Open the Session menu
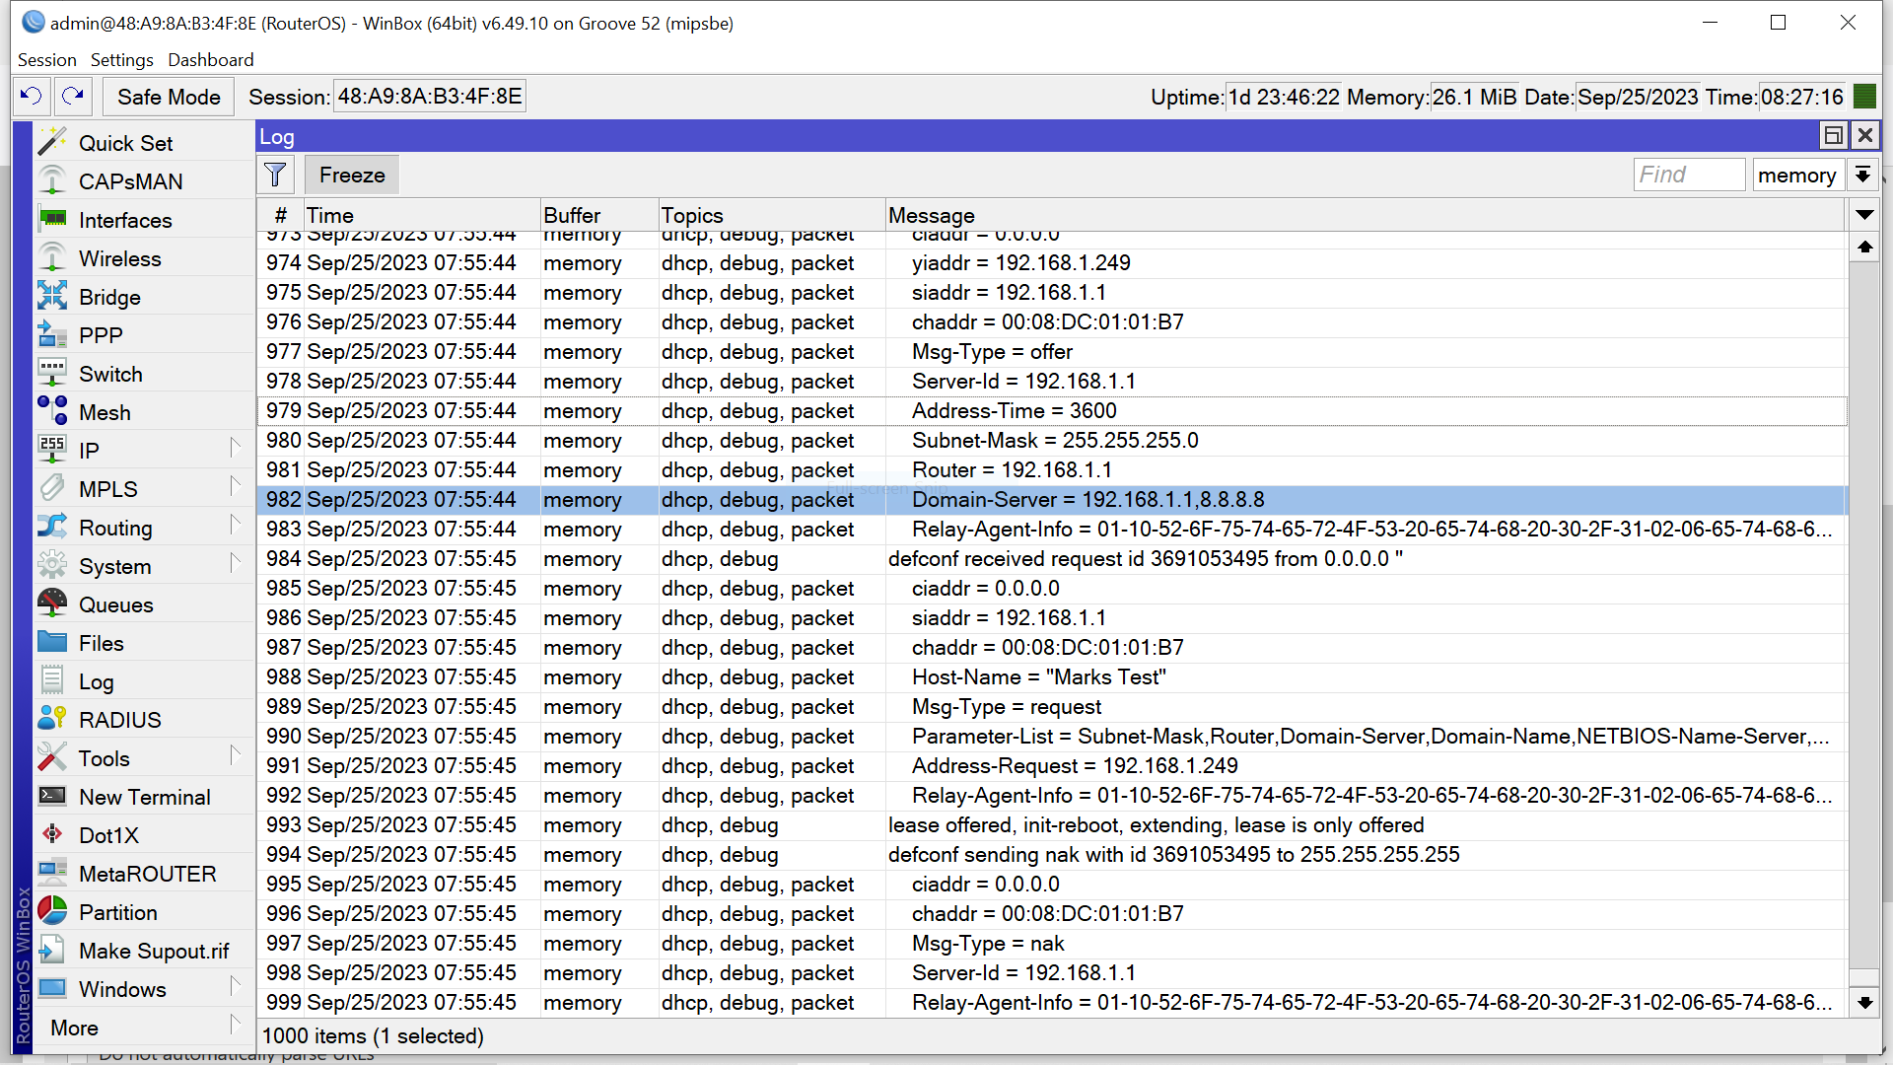This screenshot has width=1893, height=1065. point(46,60)
